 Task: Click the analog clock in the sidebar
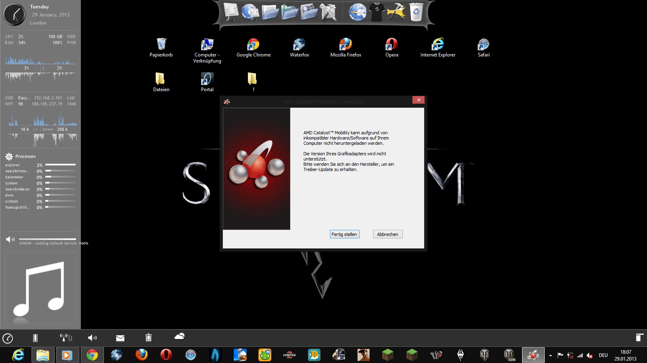15,15
